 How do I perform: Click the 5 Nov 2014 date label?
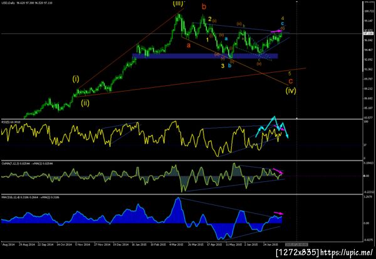click(x=83, y=245)
